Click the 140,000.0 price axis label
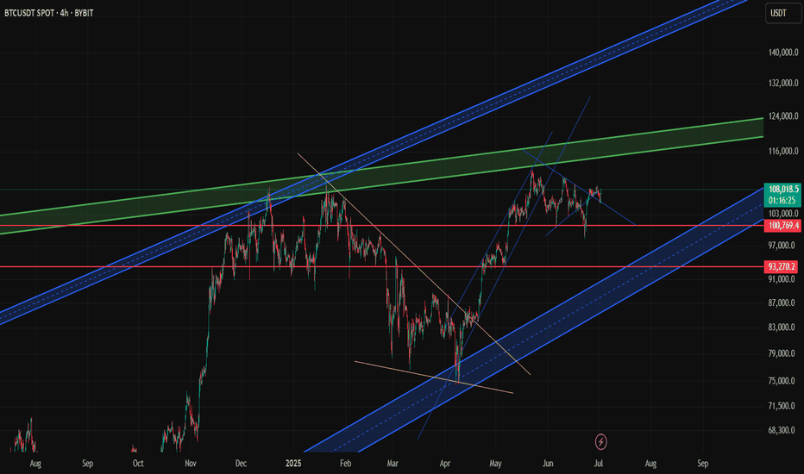 click(x=783, y=53)
